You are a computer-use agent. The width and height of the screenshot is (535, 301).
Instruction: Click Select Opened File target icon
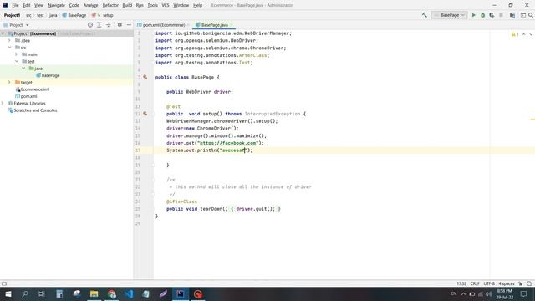[90, 25]
